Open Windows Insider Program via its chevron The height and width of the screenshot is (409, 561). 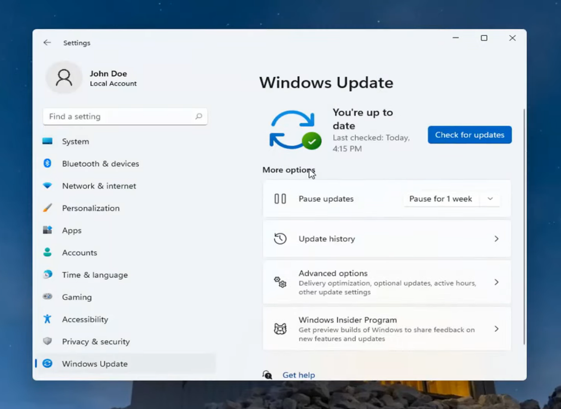click(496, 329)
